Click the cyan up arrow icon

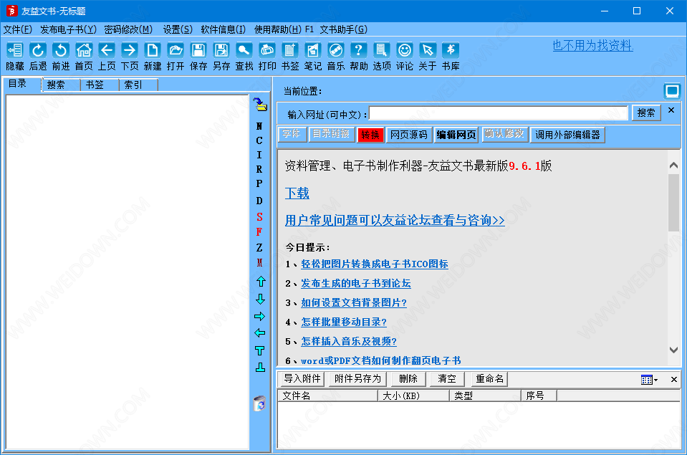260,281
